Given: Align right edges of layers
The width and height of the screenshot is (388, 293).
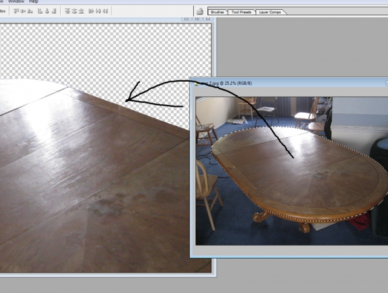Looking at the screenshot, I should click(54, 11).
